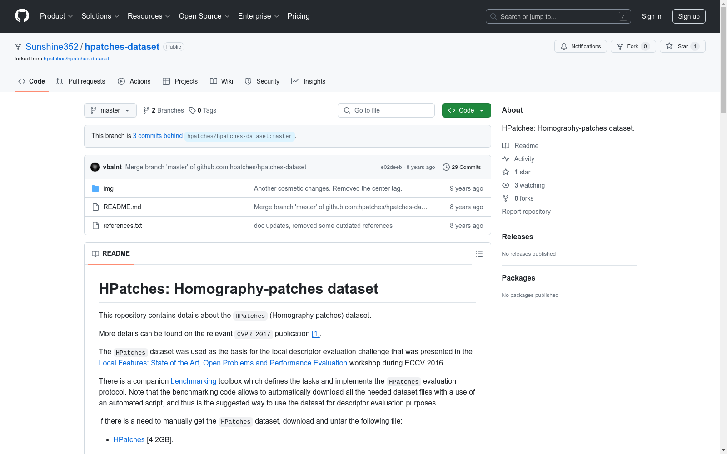Viewport: 727px width, 454px height.
Task: Open README.md file
Action: (122, 207)
